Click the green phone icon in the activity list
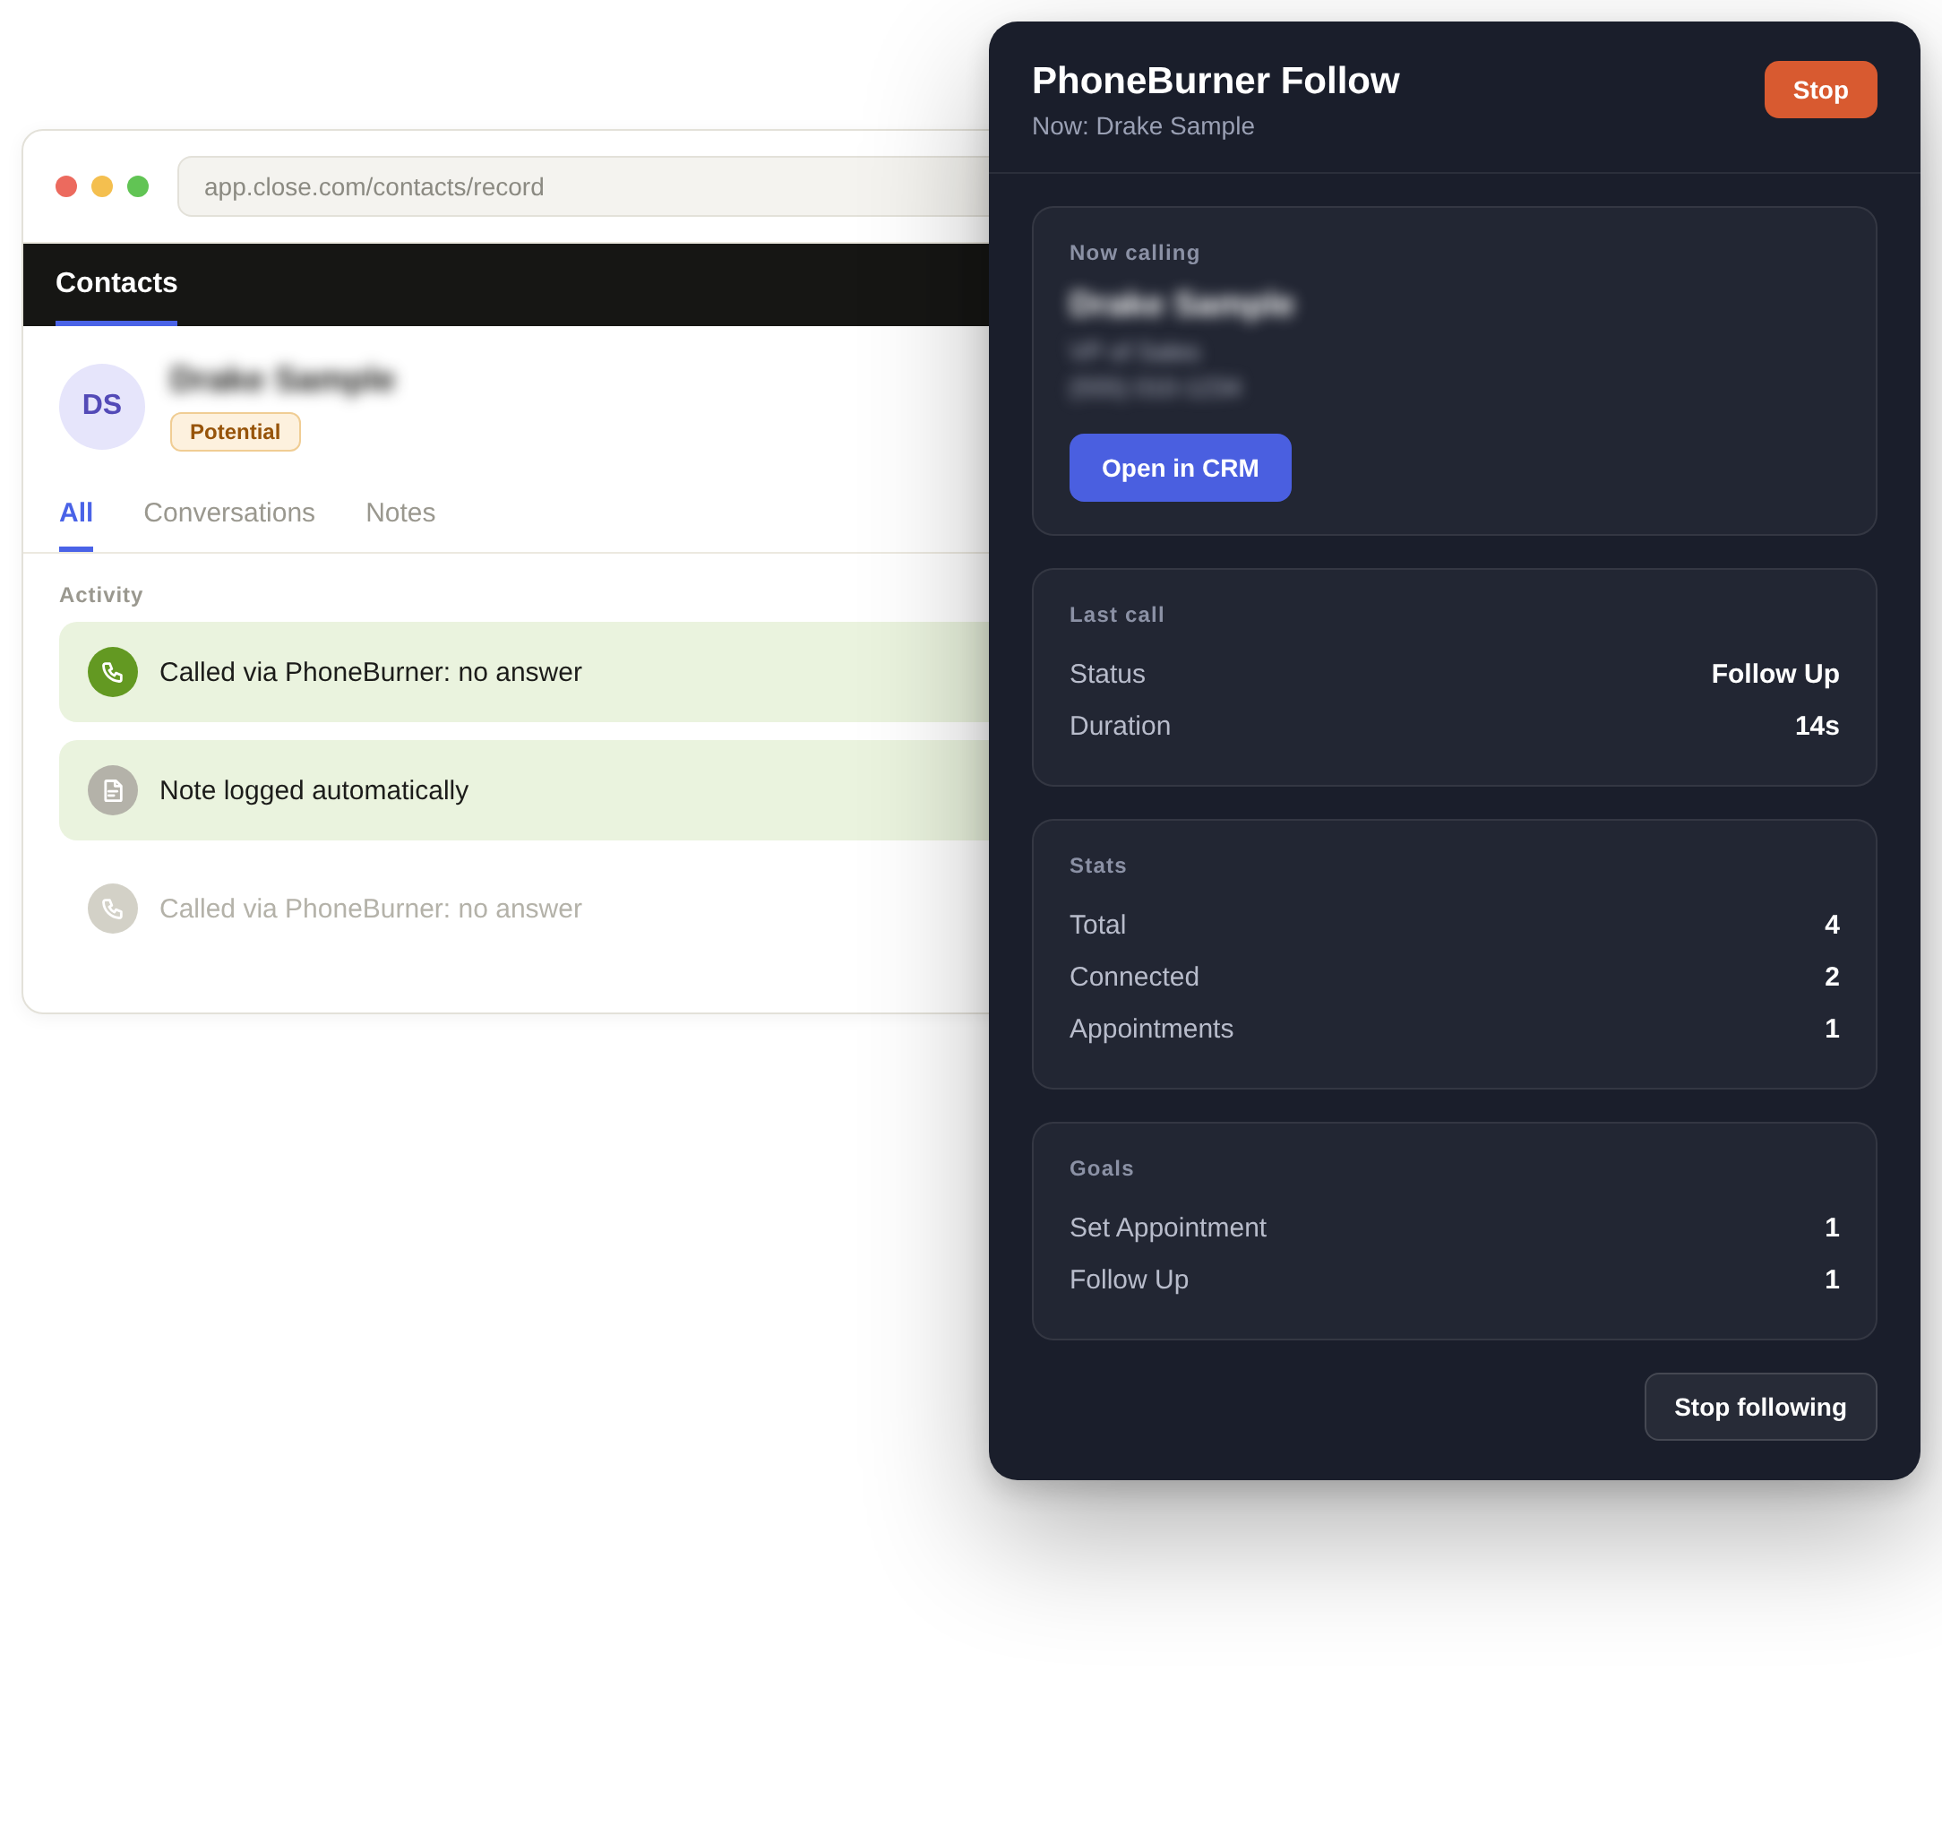This screenshot has width=1942, height=1835. (x=113, y=672)
